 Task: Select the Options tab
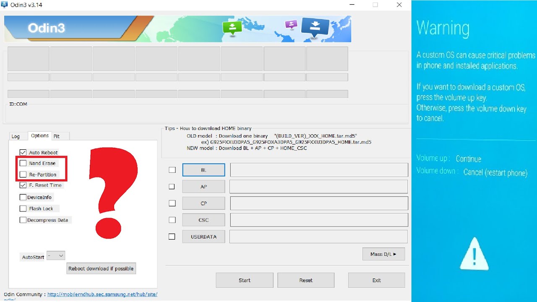(x=40, y=136)
